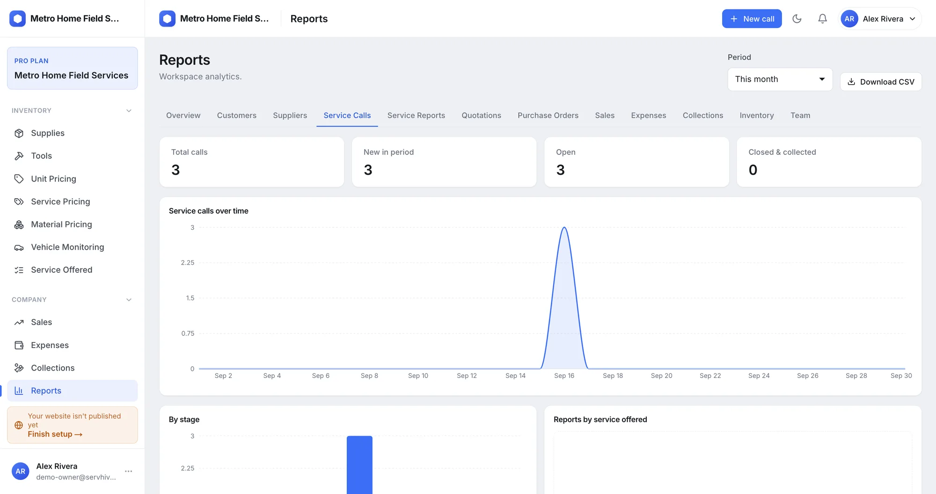Click the Vehicle Monitoring car icon

tap(19, 247)
